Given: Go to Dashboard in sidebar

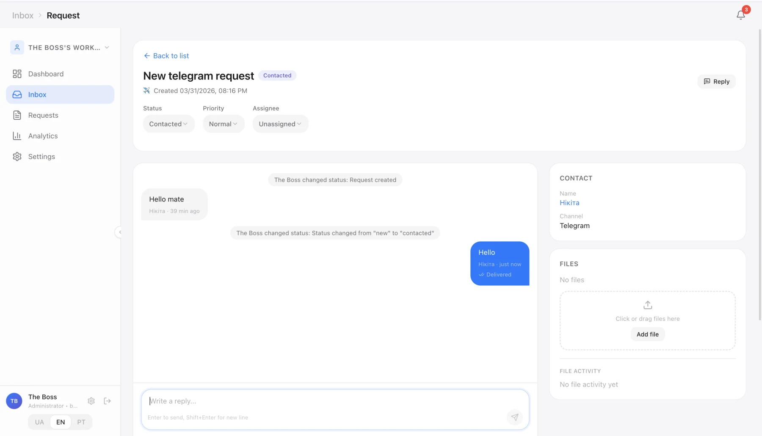Looking at the screenshot, I should point(60,74).
